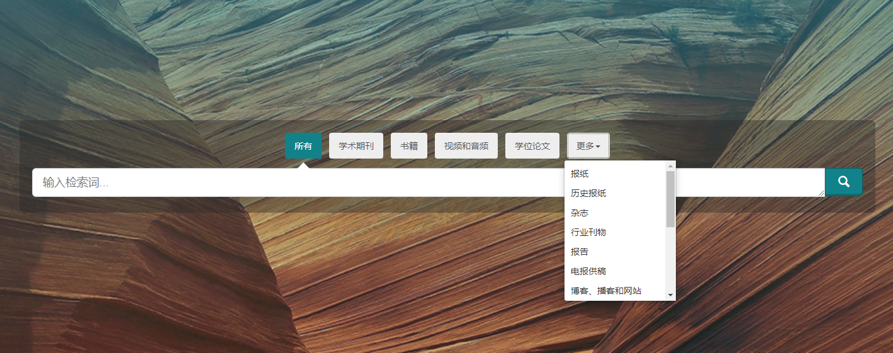
Task: Select the 所有 source type tab
Action: [303, 146]
